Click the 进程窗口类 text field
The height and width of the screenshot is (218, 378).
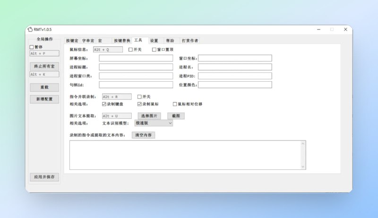click(136, 76)
